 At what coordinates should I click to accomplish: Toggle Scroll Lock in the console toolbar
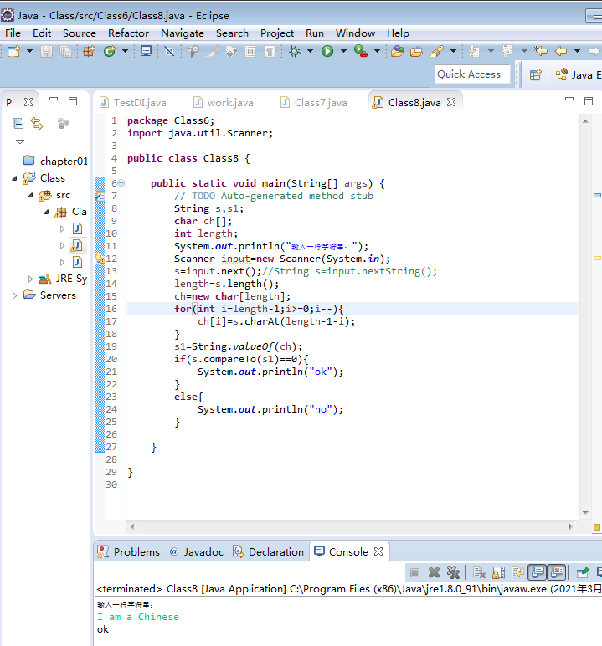[497, 572]
